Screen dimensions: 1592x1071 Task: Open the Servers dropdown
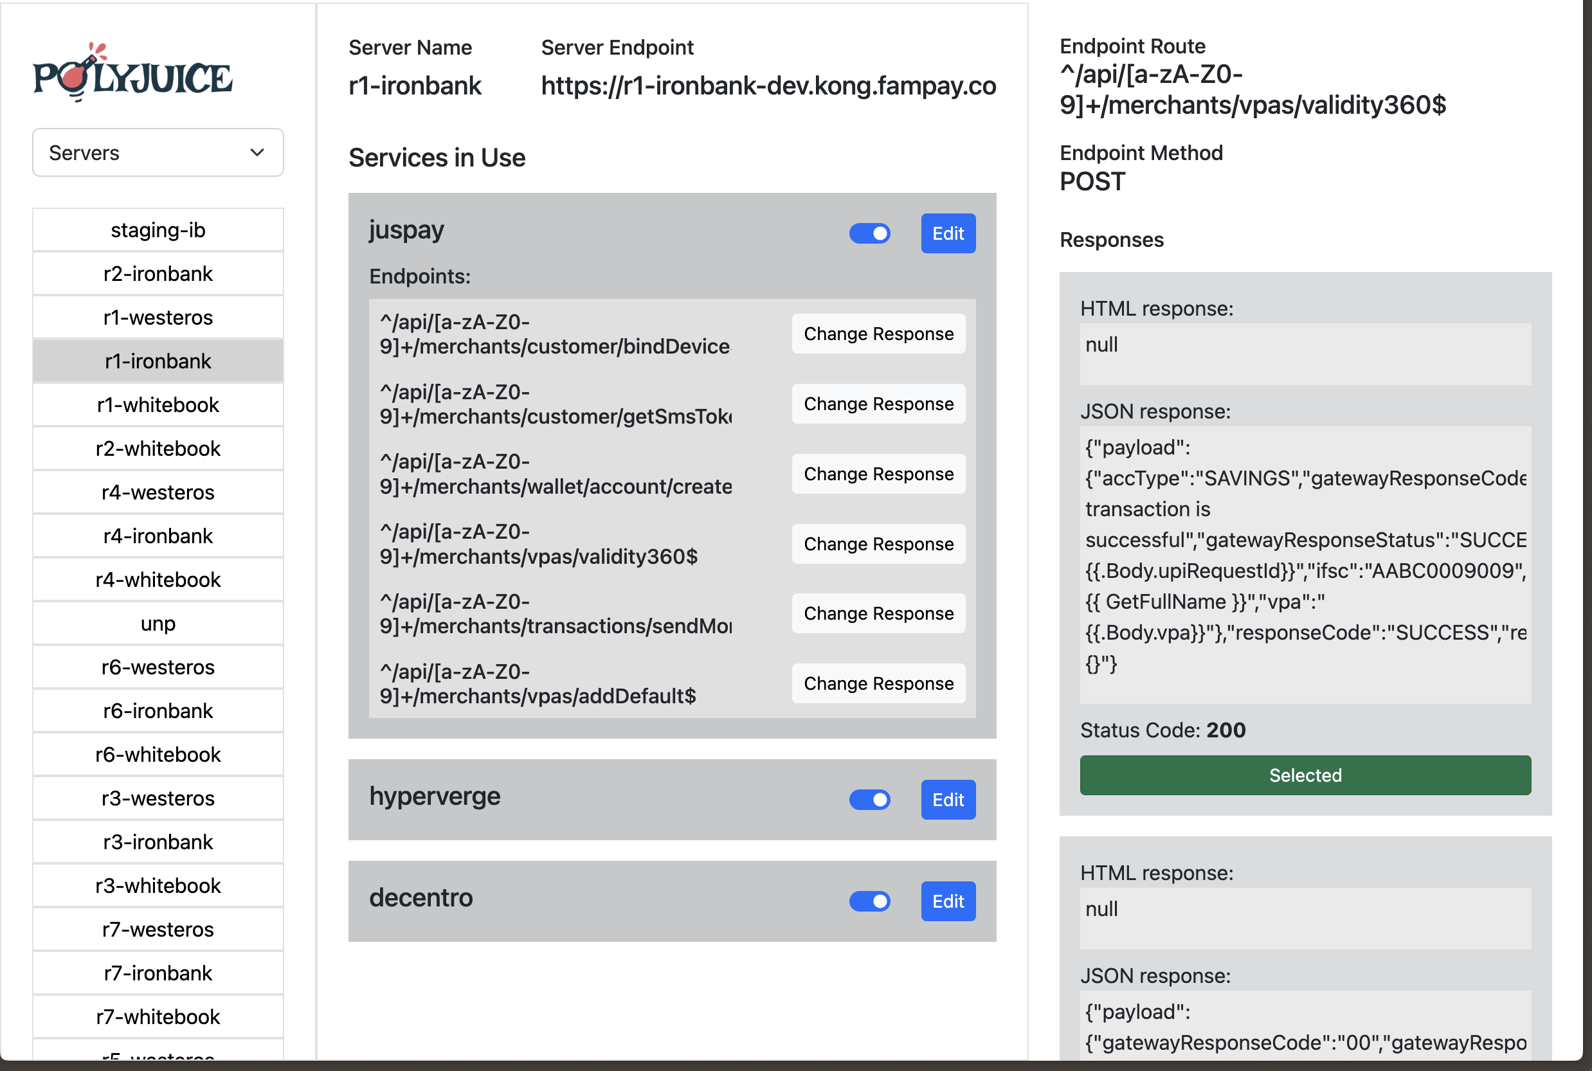click(x=158, y=152)
